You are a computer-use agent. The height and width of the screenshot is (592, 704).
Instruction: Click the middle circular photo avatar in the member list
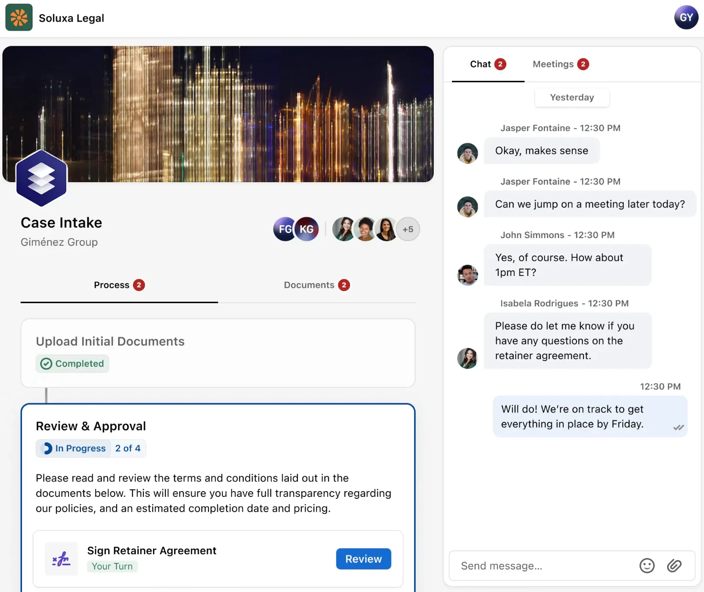[x=365, y=229]
